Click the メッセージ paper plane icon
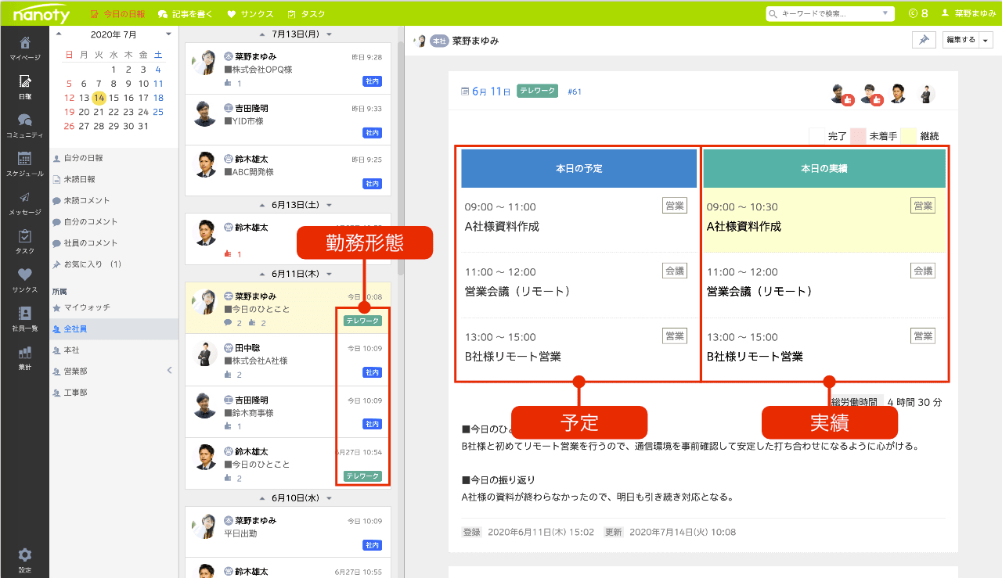The image size is (1002, 578). pyautogui.click(x=24, y=202)
